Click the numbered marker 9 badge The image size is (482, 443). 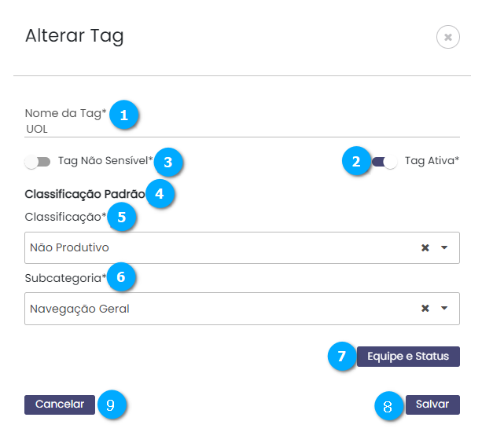click(111, 405)
